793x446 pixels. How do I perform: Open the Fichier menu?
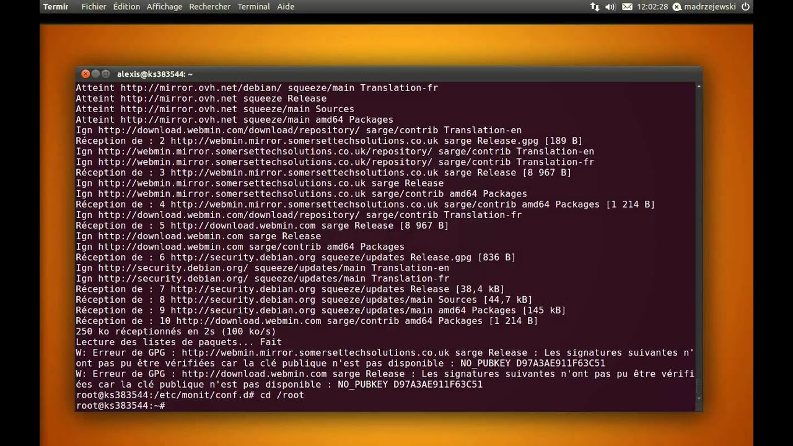click(x=94, y=7)
